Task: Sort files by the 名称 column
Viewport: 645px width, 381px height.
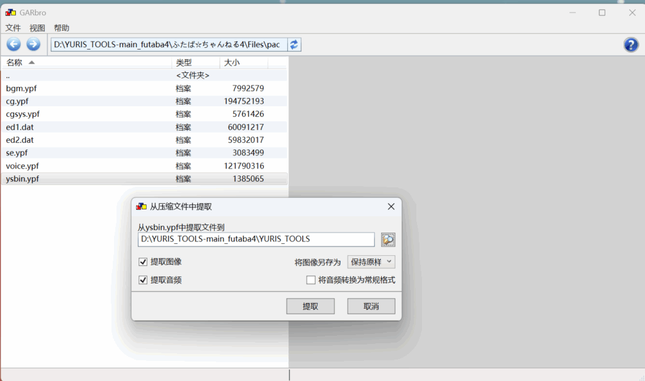Action: point(14,63)
